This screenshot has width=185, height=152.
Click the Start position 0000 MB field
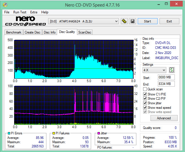[x=166, y=77]
